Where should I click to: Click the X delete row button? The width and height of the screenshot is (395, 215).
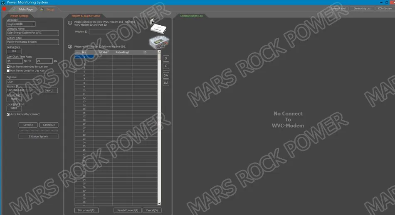pyautogui.click(x=166, y=58)
